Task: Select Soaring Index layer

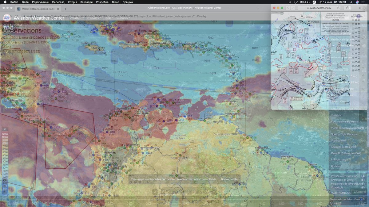Action: pos(339,140)
